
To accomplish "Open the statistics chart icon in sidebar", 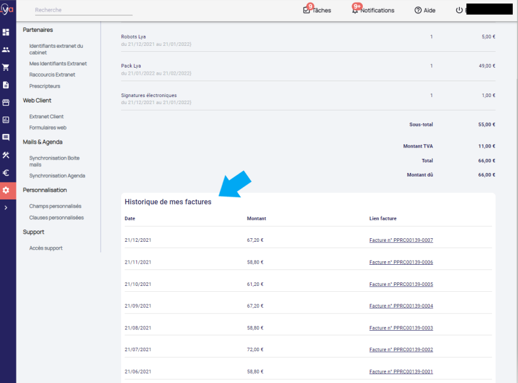I will [x=6, y=120].
